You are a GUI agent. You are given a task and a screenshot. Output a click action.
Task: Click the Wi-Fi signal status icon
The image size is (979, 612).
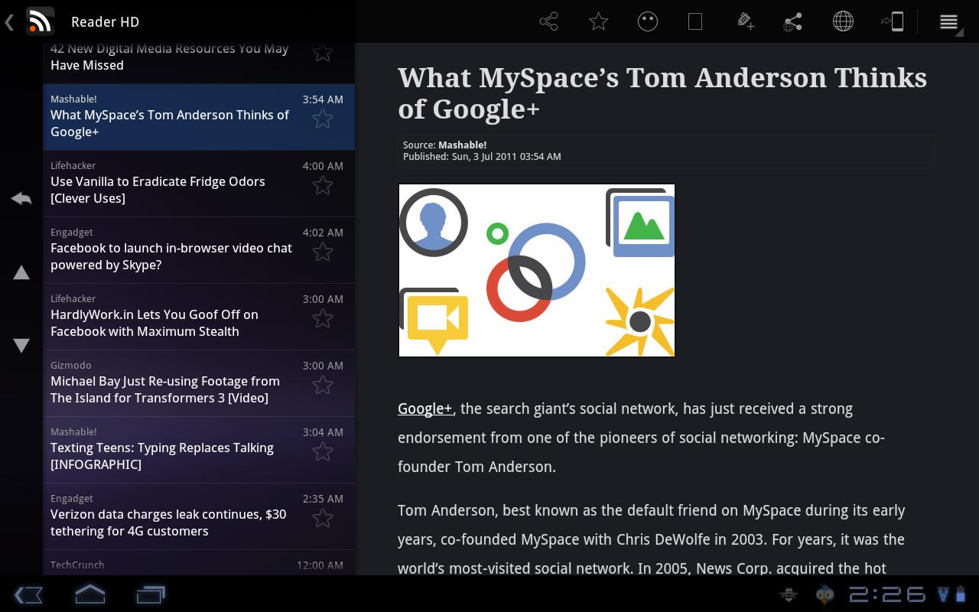pos(942,594)
